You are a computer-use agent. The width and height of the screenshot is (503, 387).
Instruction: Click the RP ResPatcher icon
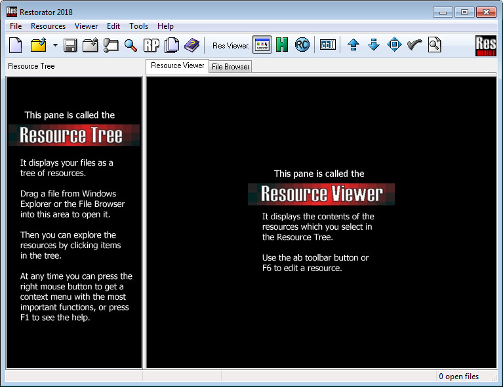[151, 45]
